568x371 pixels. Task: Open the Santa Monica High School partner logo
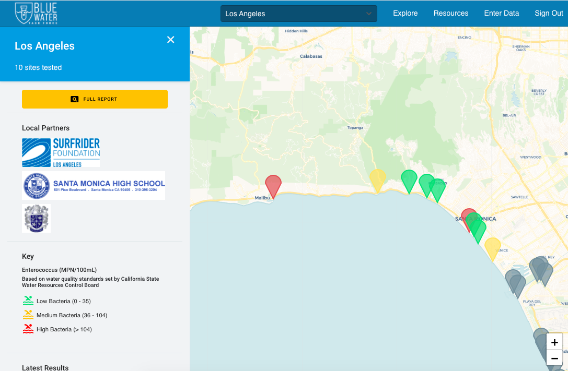[x=94, y=185]
